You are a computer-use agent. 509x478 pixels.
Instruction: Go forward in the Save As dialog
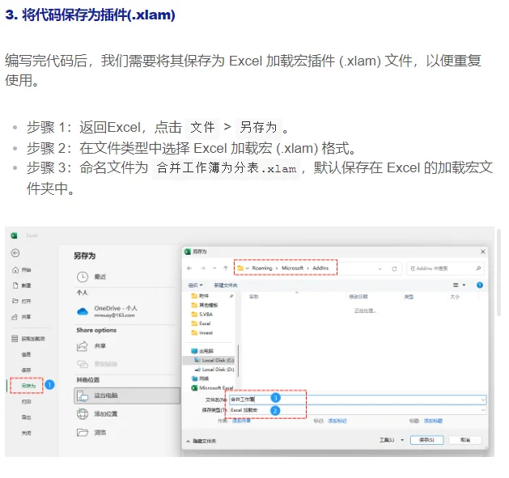203,268
